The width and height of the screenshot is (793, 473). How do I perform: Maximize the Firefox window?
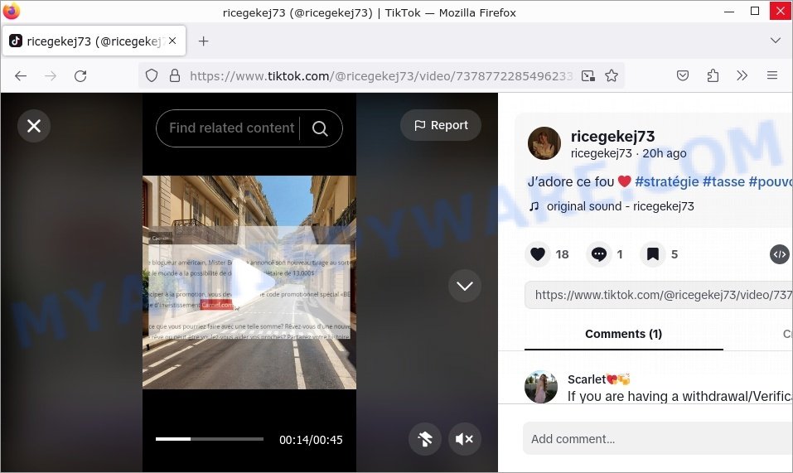tap(755, 11)
